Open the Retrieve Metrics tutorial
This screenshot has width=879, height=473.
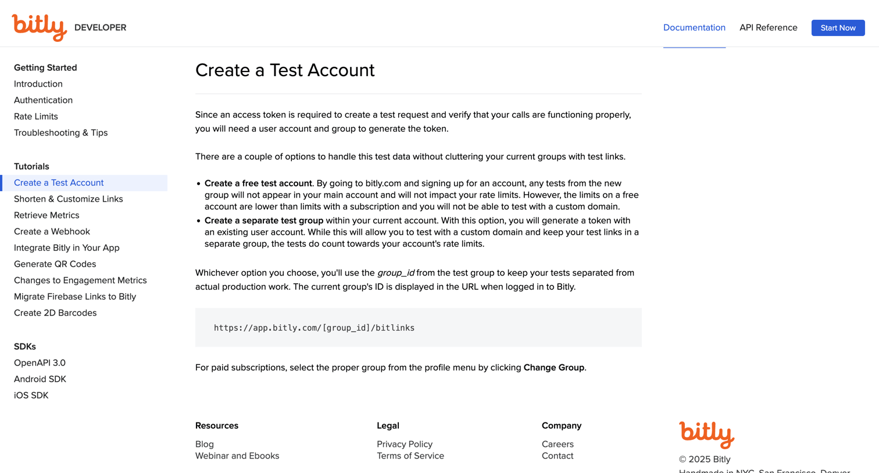point(47,215)
